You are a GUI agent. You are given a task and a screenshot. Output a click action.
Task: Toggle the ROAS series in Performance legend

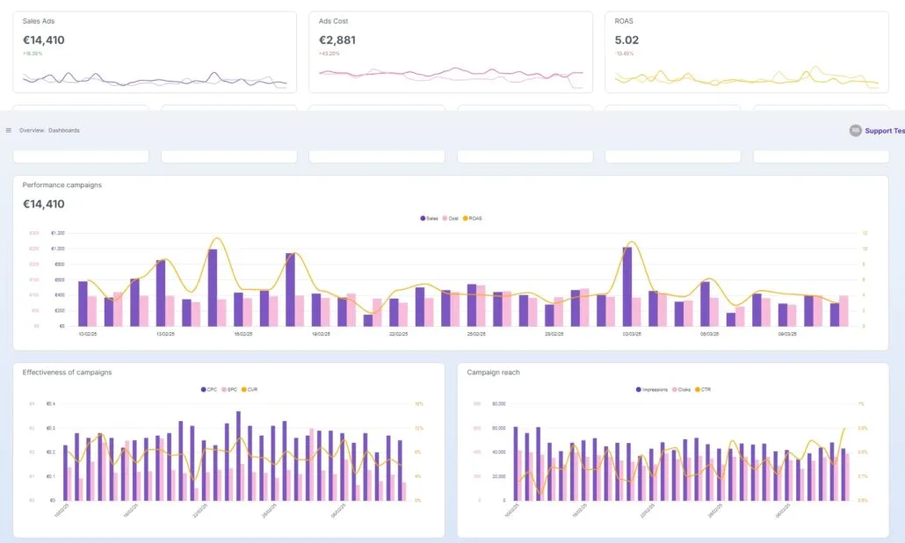coord(472,219)
